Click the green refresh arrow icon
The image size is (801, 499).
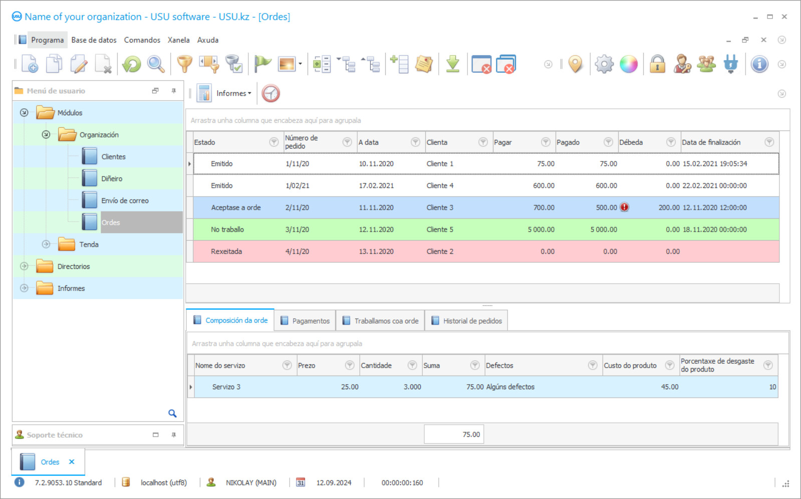tap(132, 64)
